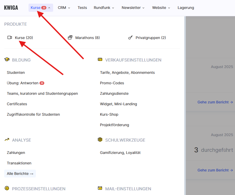Select Studenten under Bildung
The width and height of the screenshot is (235, 195).
(16, 73)
